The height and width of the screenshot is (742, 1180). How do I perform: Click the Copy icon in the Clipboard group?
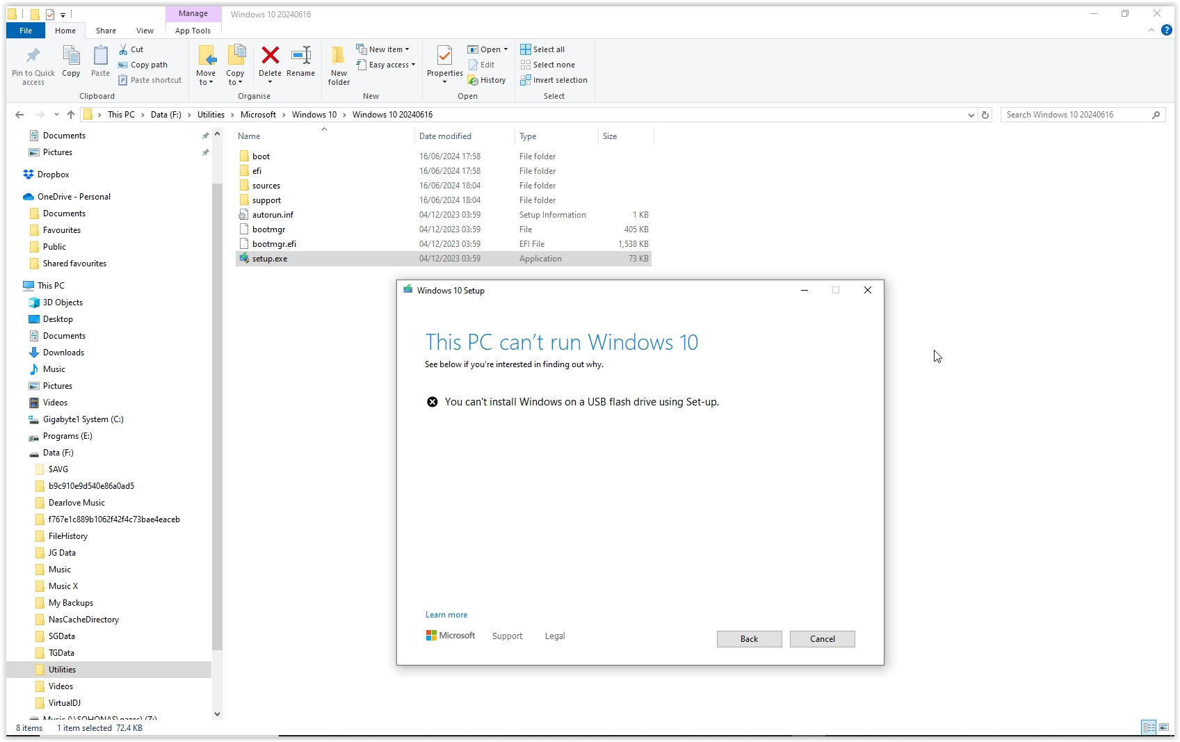[71, 56]
